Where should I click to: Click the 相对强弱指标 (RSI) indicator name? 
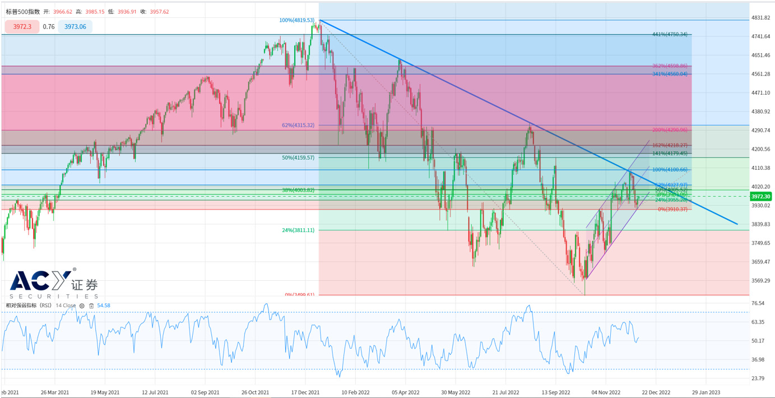click(28, 306)
